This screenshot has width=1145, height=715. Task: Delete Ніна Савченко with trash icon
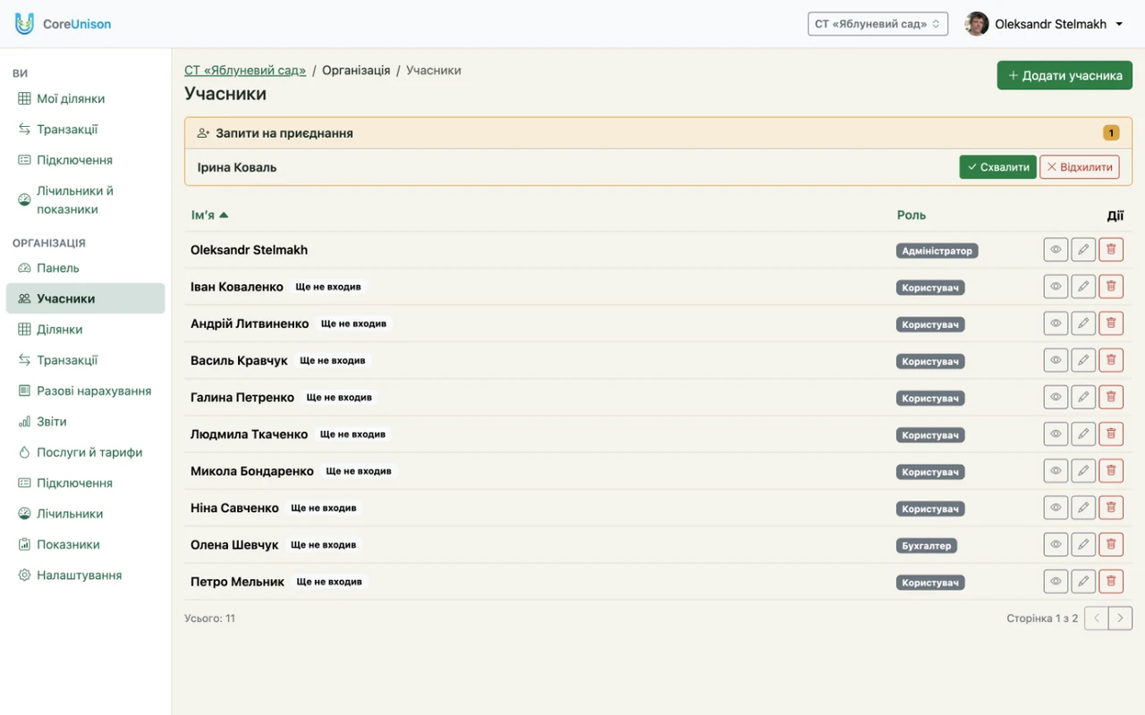tap(1111, 508)
